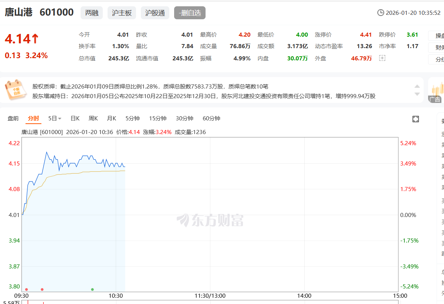Click the stock code 601000
Viewport: 444px width, 304px height.
point(57,12)
